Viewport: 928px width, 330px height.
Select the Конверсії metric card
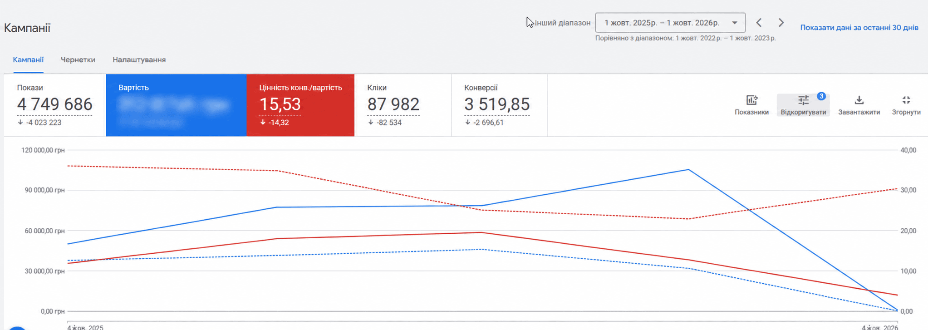pos(500,105)
